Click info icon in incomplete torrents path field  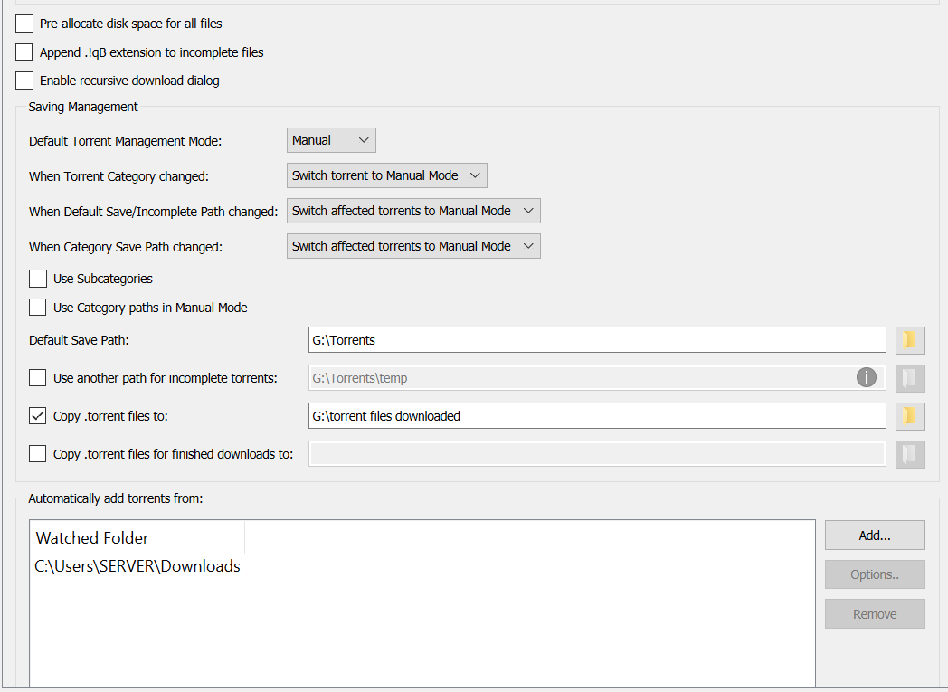pyautogui.click(x=866, y=377)
